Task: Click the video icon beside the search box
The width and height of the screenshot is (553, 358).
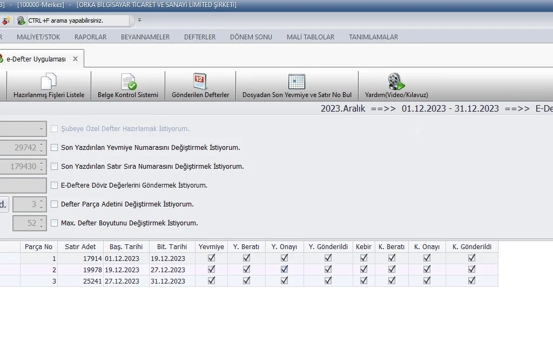Action: [x=21, y=20]
